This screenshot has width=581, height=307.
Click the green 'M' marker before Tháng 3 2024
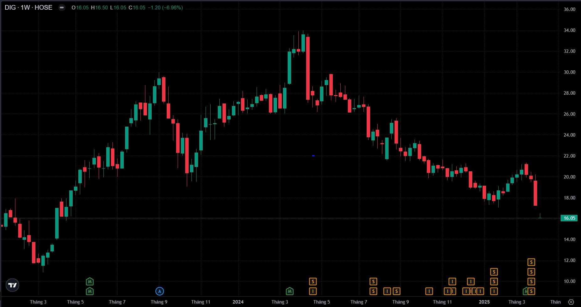click(x=290, y=291)
